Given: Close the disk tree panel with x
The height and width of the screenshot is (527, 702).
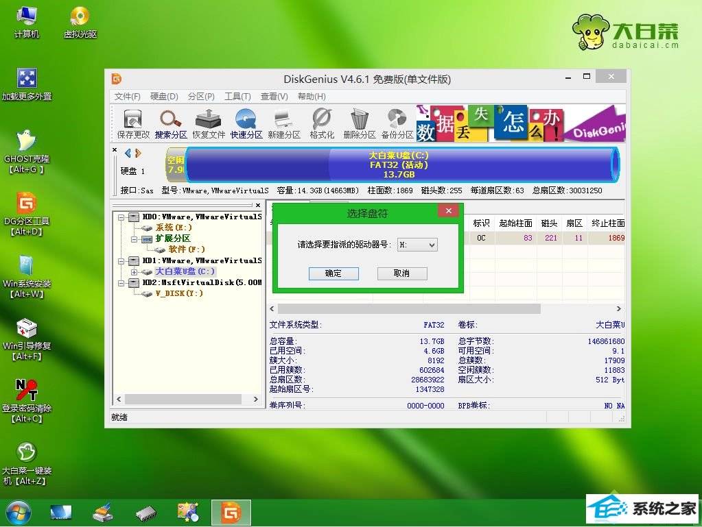Looking at the screenshot, I should click(x=258, y=205).
